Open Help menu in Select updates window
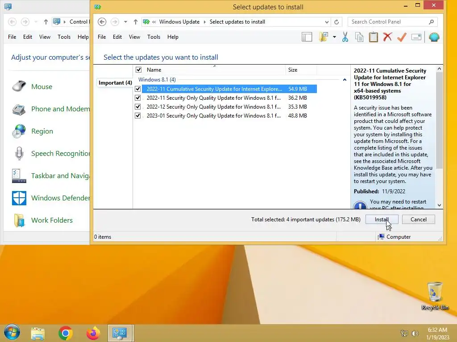Screen dimensions: 457x342 tap(173, 37)
